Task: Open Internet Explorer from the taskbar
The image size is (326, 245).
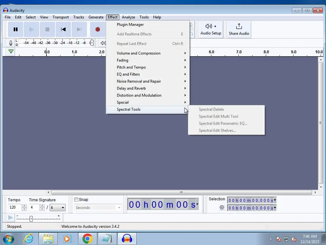Action: point(28,239)
